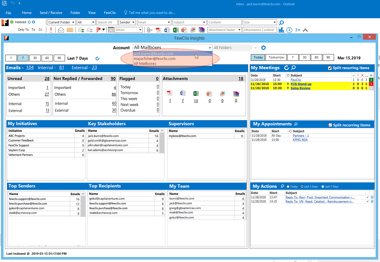The image size is (380, 262).
Task: Select the Tomorrow meetings button
Action: (x=276, y=57)
